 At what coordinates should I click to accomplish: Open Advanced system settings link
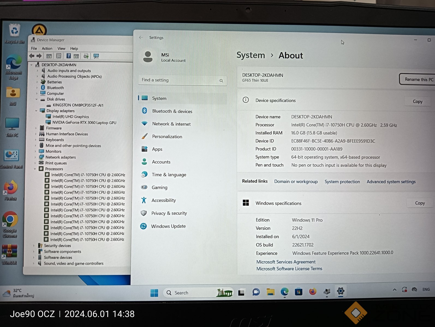pos(391,182)
